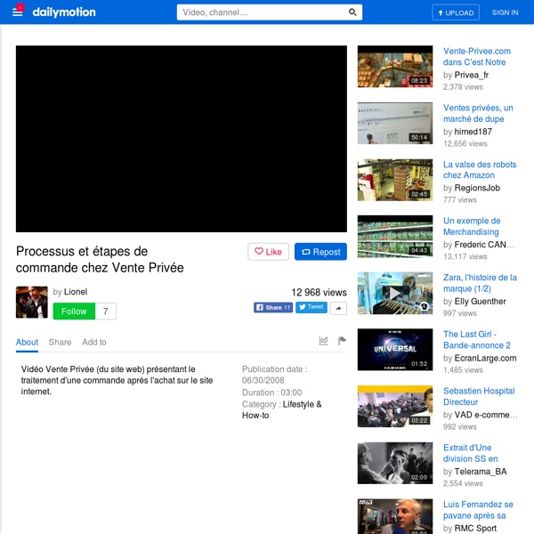View the follower count 7
534x534 pixels.
(106, 311)
